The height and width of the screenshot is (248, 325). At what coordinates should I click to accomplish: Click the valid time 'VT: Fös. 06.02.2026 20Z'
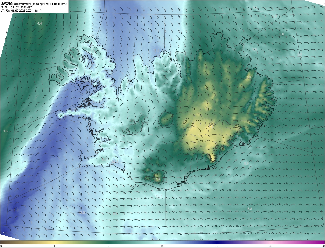point(16,11)
